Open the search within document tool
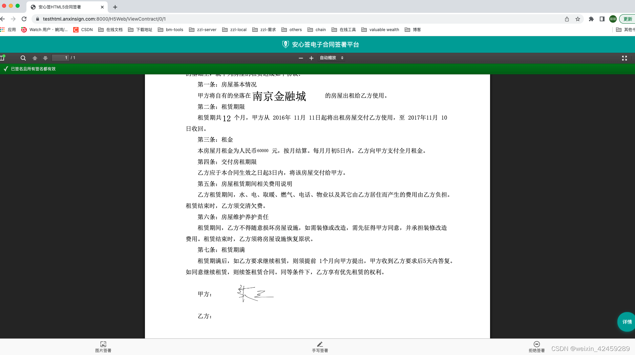 coord(23,58)
